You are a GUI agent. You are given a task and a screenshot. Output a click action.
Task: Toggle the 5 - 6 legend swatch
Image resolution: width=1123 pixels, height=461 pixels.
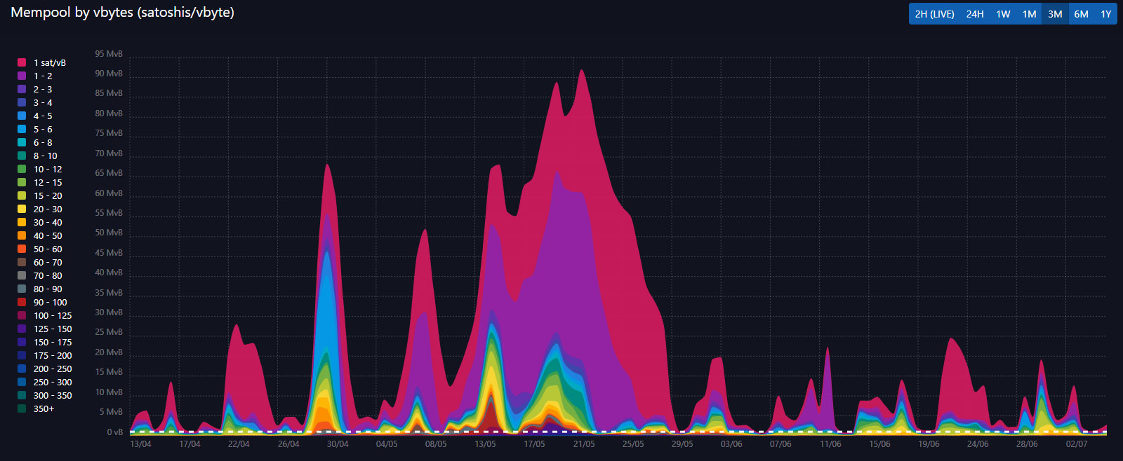[22, 129]
